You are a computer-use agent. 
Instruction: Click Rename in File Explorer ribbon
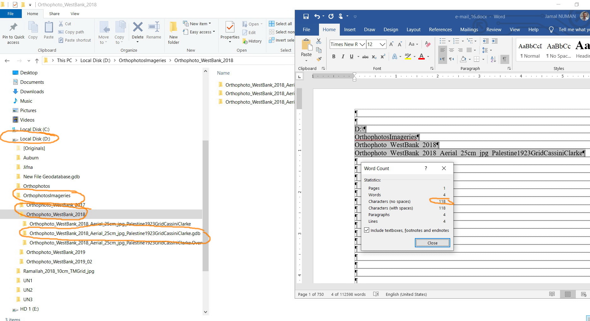coord(154,31)
